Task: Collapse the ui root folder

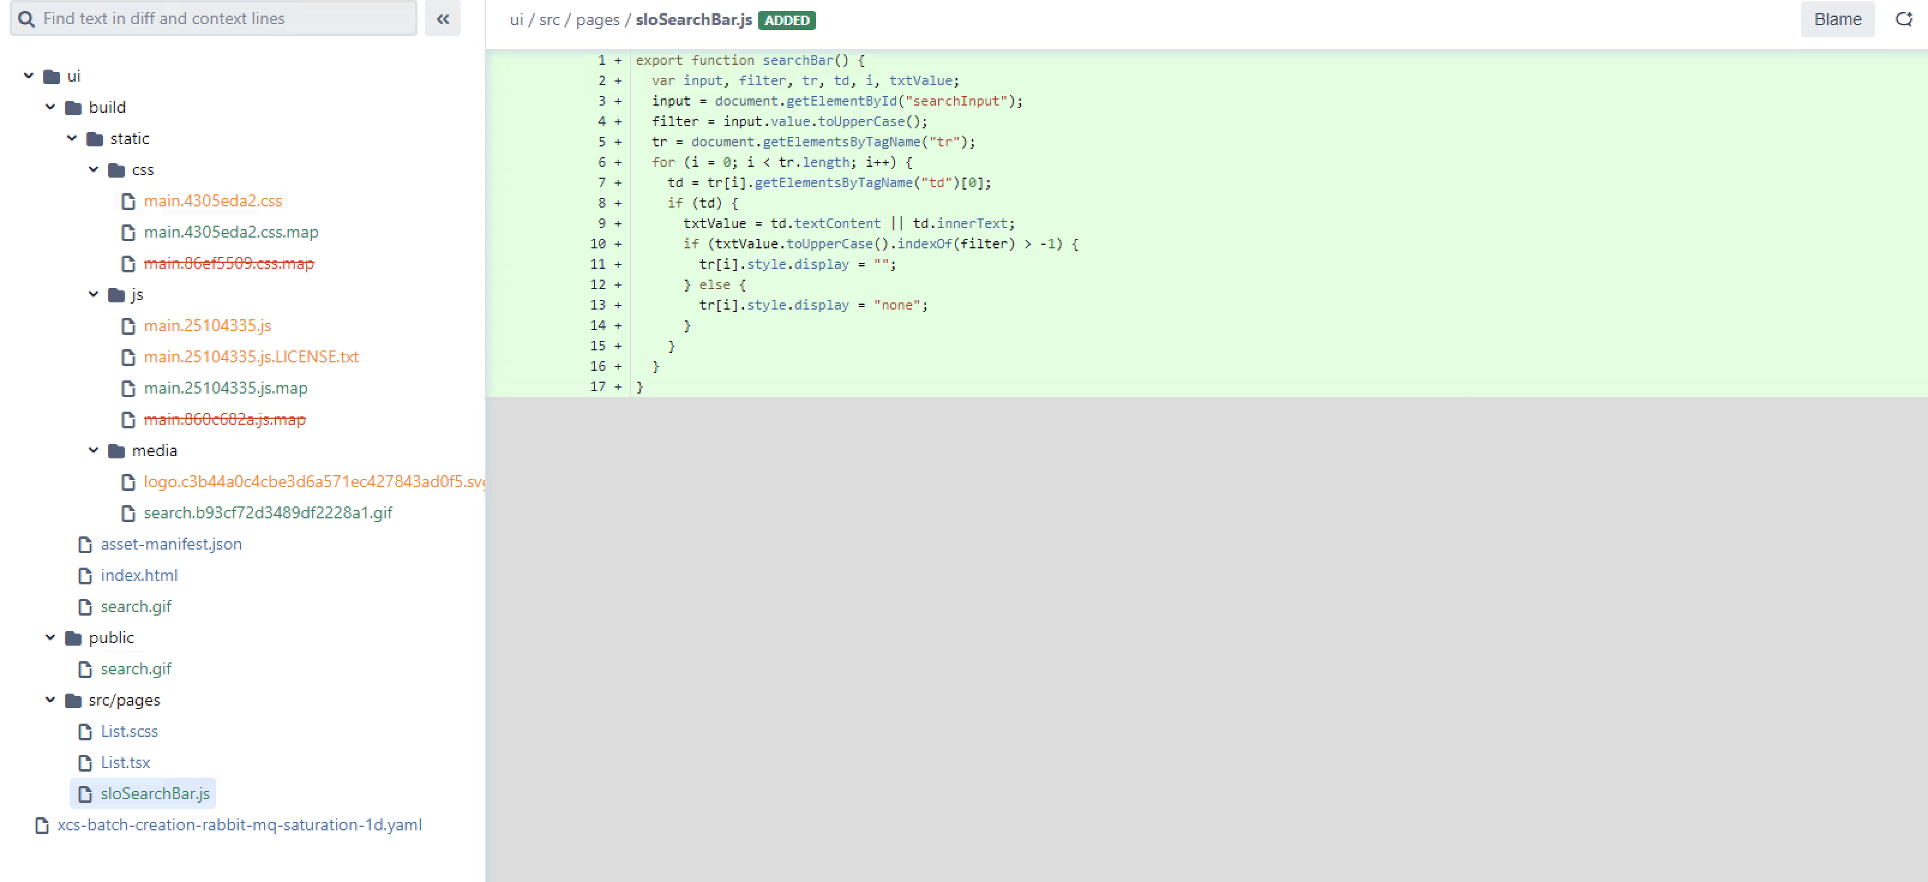Action: tap(28, 76)
